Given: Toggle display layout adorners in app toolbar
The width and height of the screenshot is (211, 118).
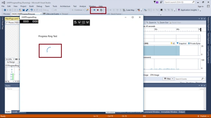Looking at the screenshot, I should click(x=83, y=22).
